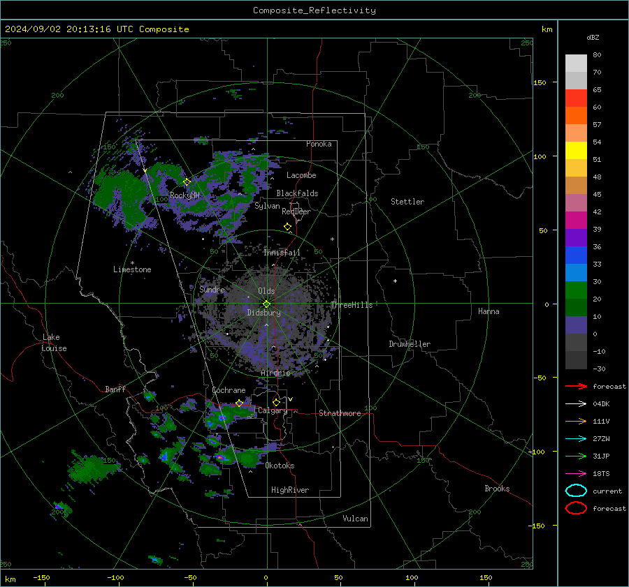Click the Didsbury town label
Screen dimensions: 629x587
(x=263, y=313)
